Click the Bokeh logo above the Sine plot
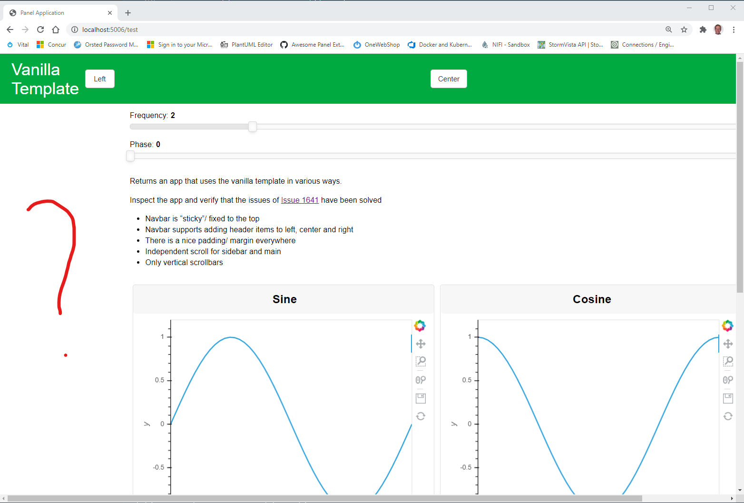Image resolution: width=744 pixels, height=503 pixels. [420, 325]
